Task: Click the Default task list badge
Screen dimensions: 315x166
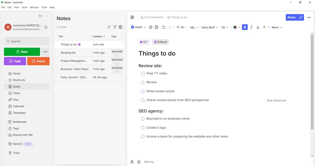Action: pyautogui.click(x=160, y=42)
